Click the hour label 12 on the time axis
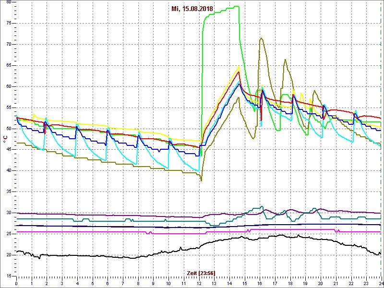384x288 pixels. coord(199,284)
